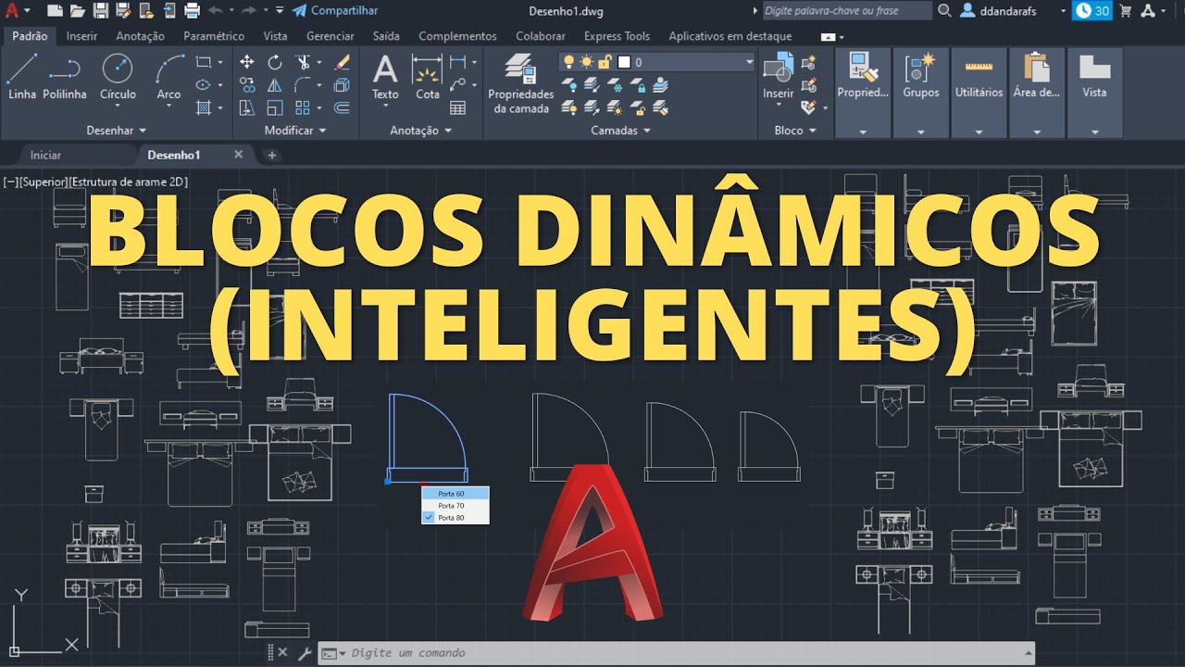
Task: Select the Polilinha tool
Action: point(64,76)
